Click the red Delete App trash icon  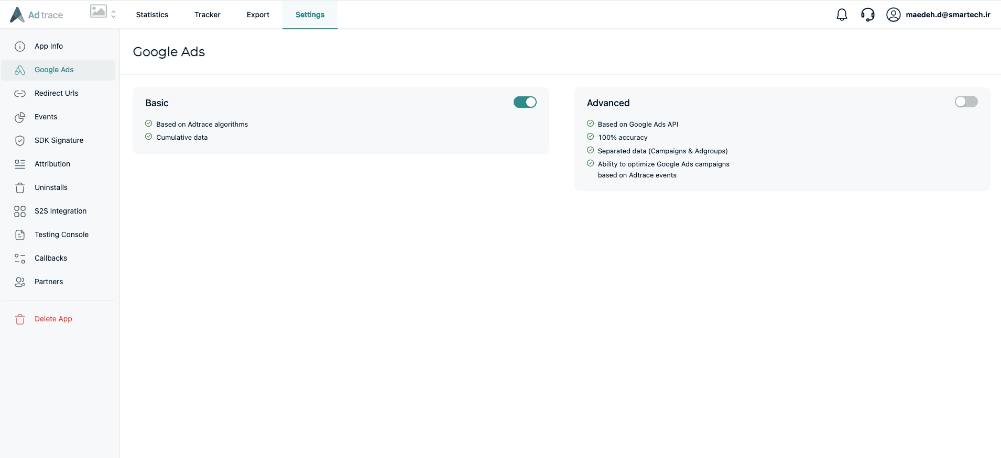20,319
